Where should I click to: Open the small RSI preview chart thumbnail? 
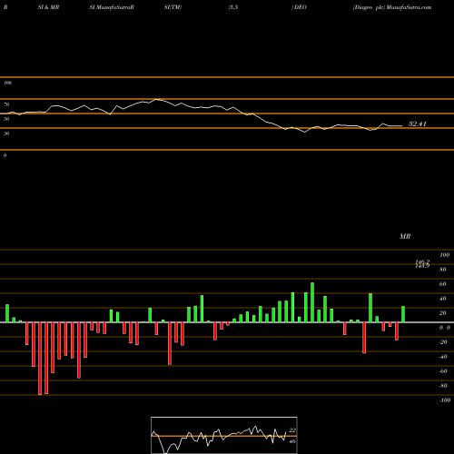[224, 435]
